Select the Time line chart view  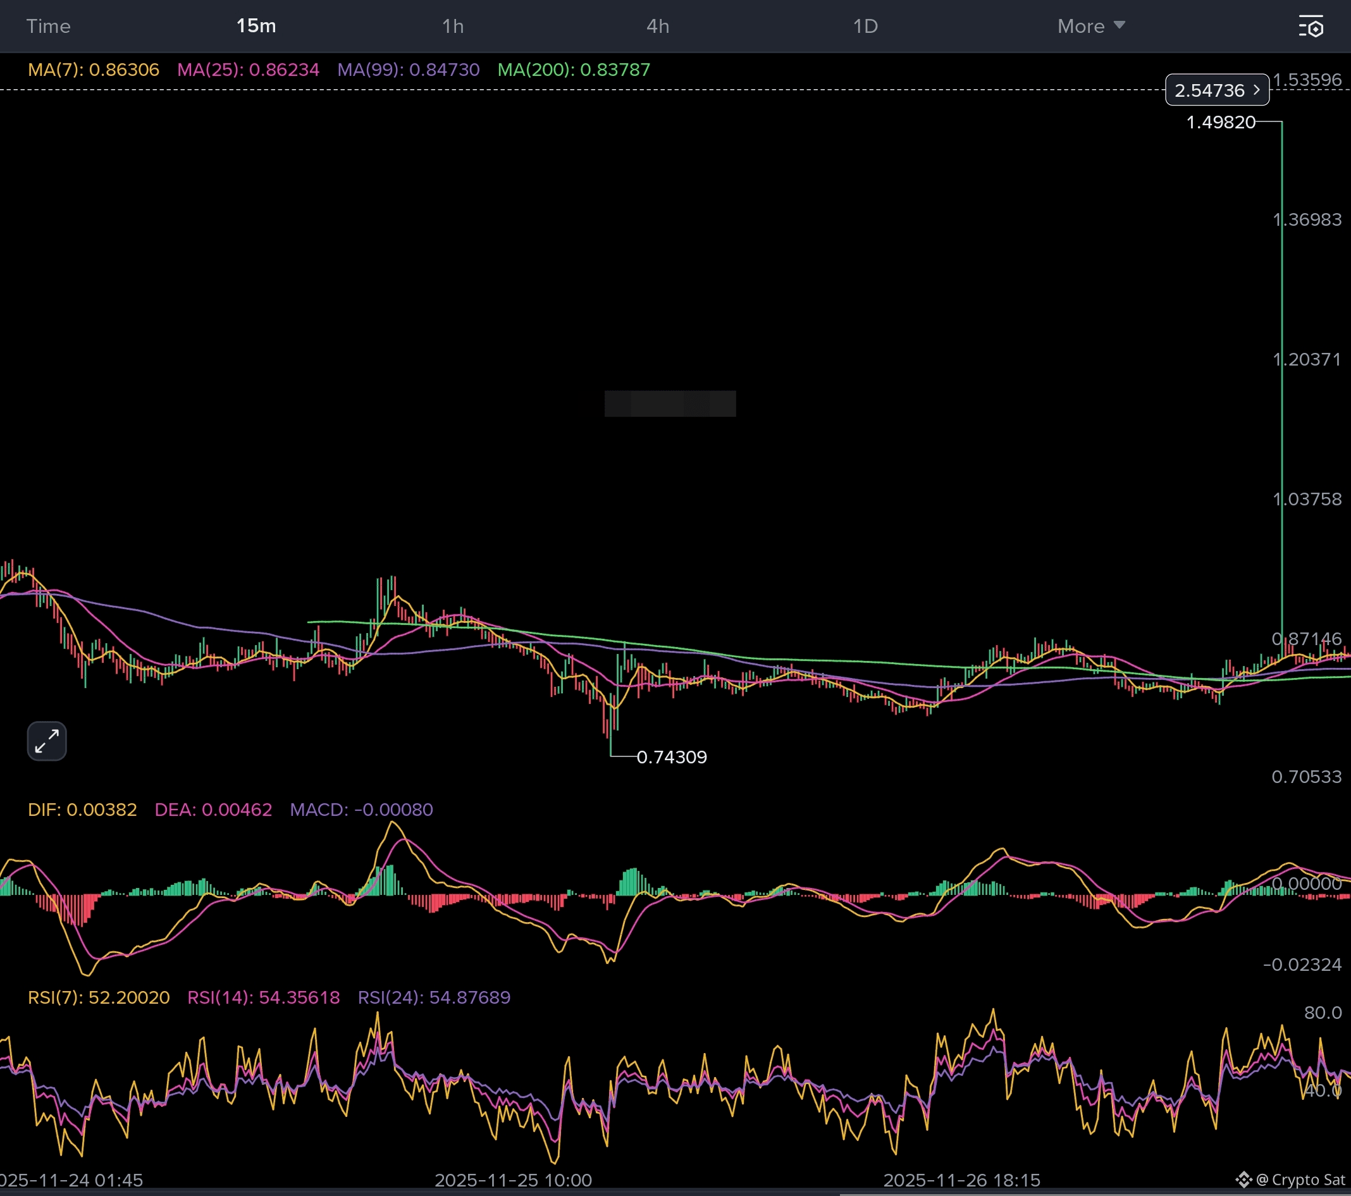pos(48,27)
